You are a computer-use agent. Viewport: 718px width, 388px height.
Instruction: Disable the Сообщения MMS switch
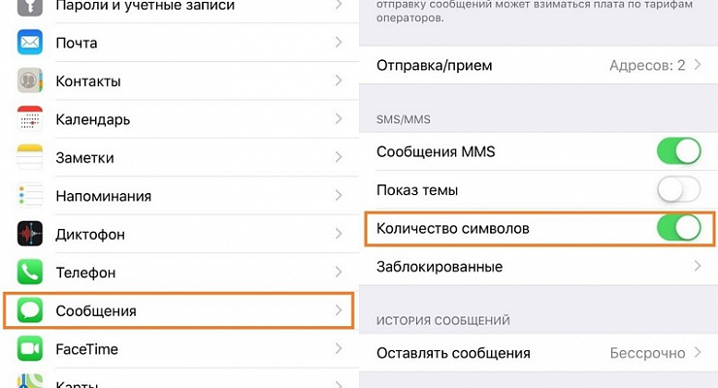coord(678,151)
